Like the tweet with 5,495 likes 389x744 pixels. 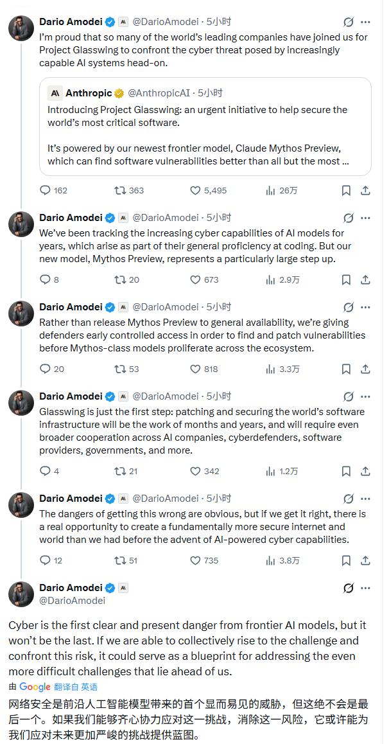[x=196, y=190]
